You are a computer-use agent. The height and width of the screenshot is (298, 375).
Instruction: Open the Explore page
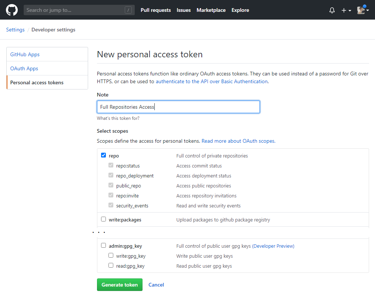(x=240, y=10)
